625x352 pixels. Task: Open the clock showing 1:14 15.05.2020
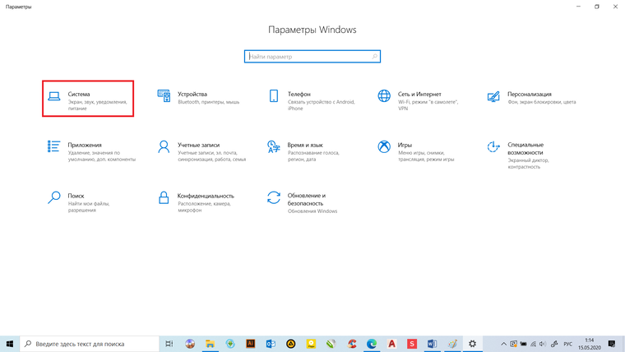590,344
